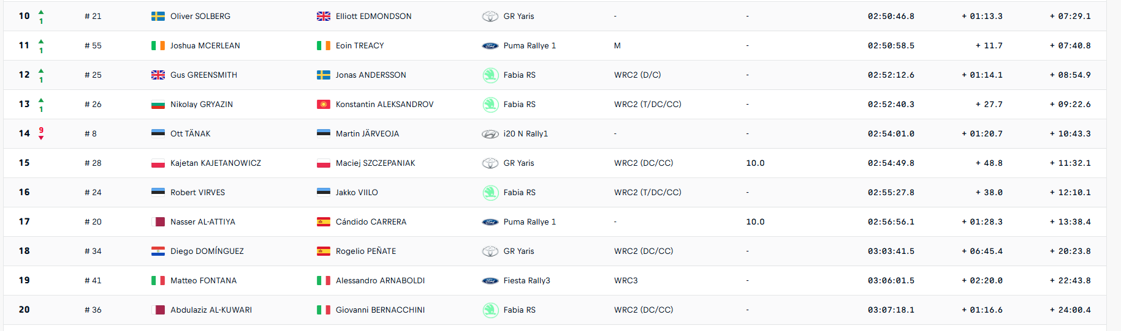The width and height of the screenshot is (1121, 331).
Task: Click the green up arrow beside position 12
Action: 41,70
